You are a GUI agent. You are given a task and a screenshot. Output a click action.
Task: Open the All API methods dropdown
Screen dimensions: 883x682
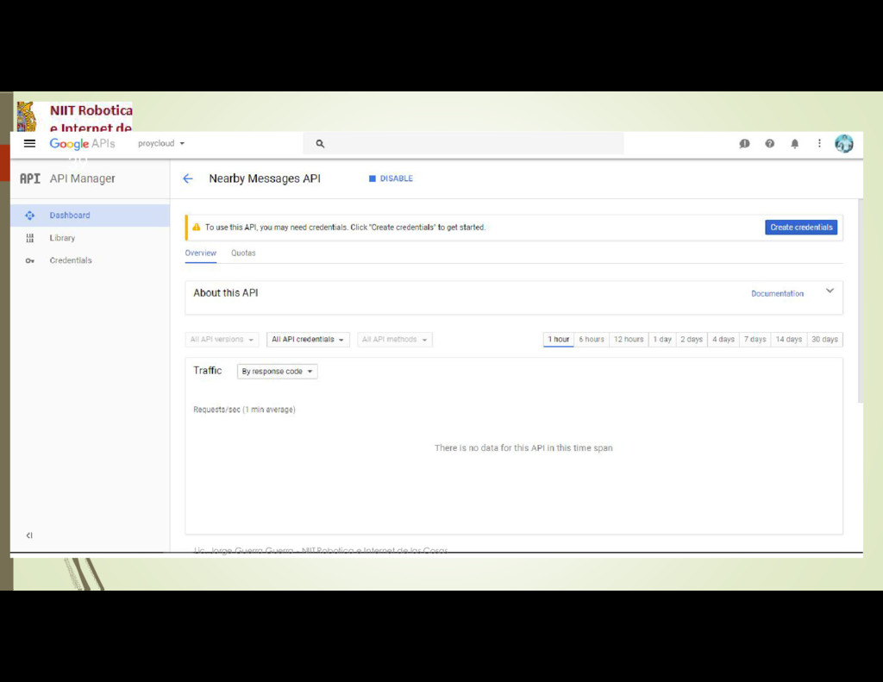[x=395, y=340]
